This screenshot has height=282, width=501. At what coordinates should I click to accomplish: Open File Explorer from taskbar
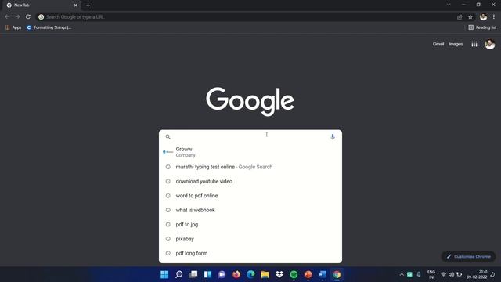pyautogui.click(x=265, y=274)
